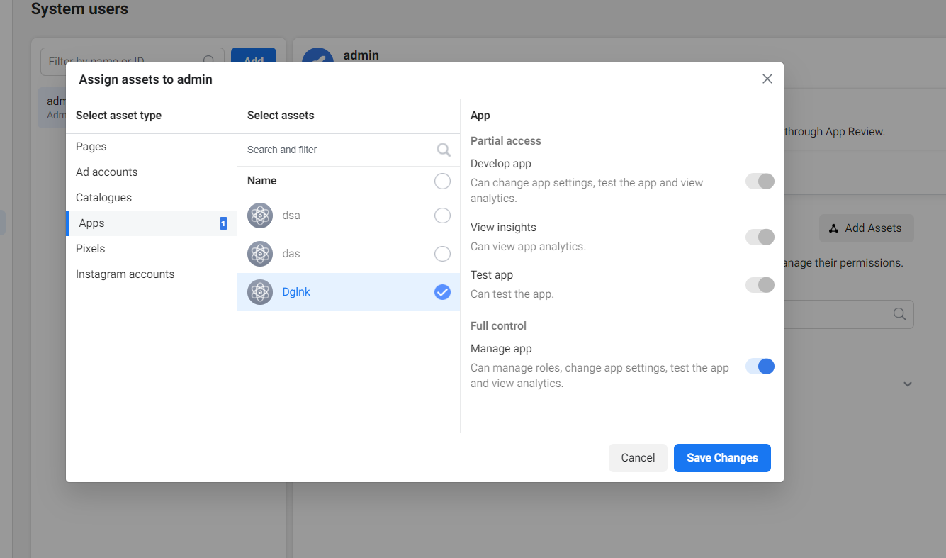
Task: Click the Search and filter field
Action: (x=349, y=150)
